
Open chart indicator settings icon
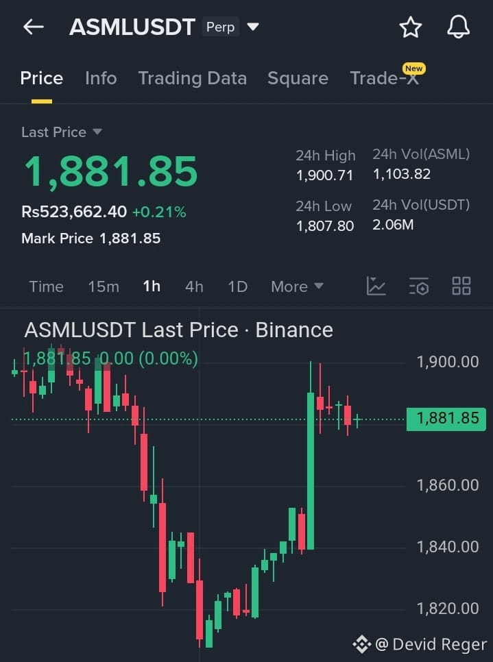[419, 286]
